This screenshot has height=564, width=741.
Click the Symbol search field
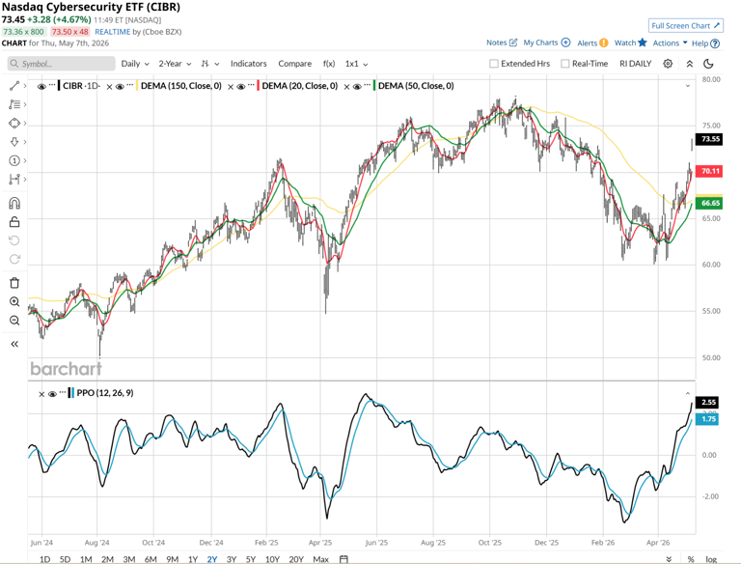point(62,64)
